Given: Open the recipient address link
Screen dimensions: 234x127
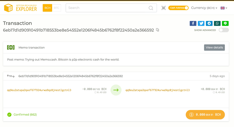Looking at the screenshot, I should point(158,90).
